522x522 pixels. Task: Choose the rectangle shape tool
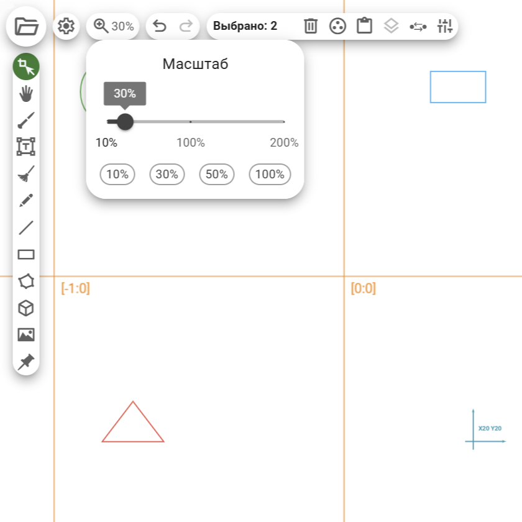[26, 254]
